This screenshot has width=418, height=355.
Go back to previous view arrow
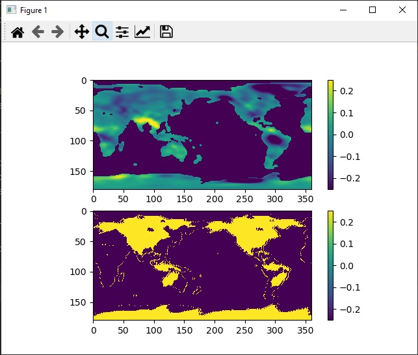38,32
